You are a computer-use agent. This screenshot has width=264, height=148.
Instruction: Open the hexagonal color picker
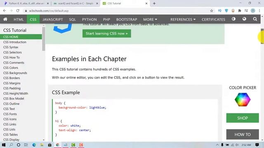243,99
